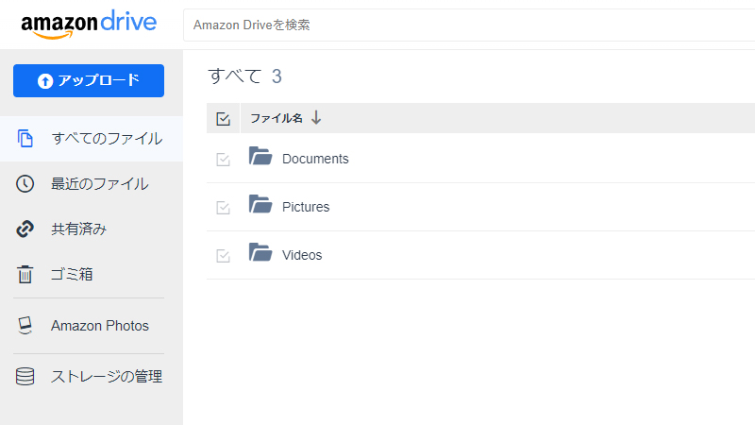Click the Shared (共有済み) link icon
This screenshot has height=425, width=755.
click(x=25, y=229)
